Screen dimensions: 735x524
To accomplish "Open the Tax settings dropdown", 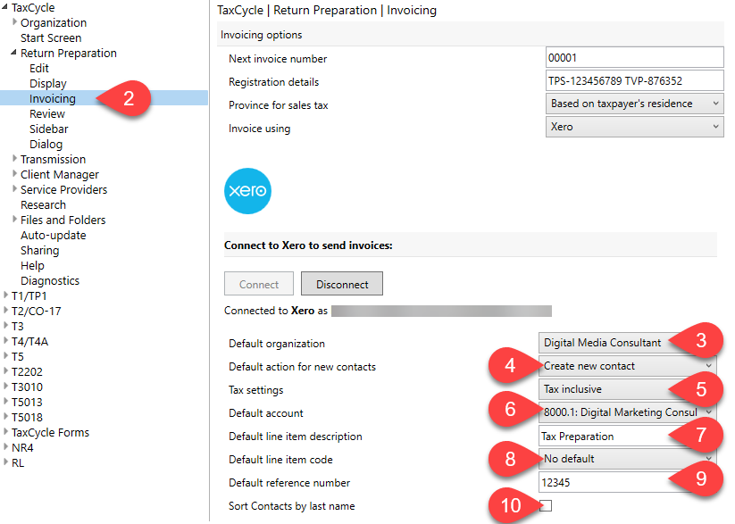I will point(627,389).
